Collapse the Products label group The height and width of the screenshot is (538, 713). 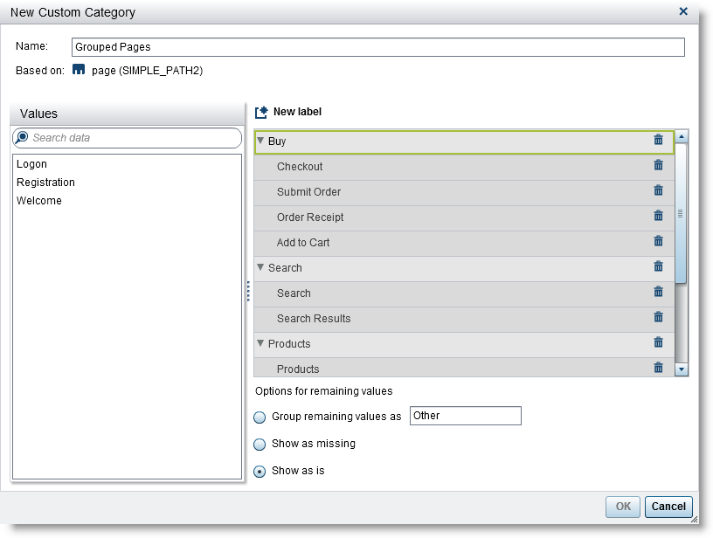click(260, 343)
